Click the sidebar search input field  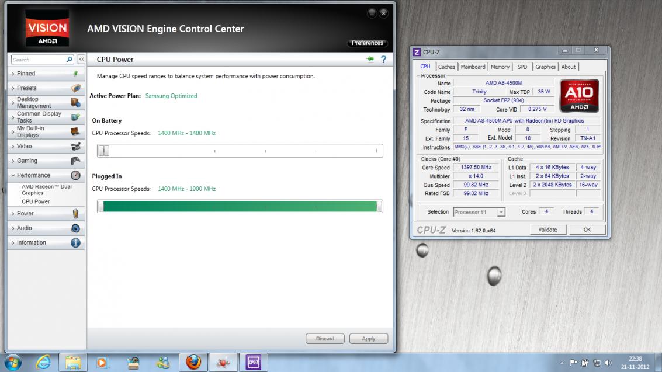[x=38, y=60]
